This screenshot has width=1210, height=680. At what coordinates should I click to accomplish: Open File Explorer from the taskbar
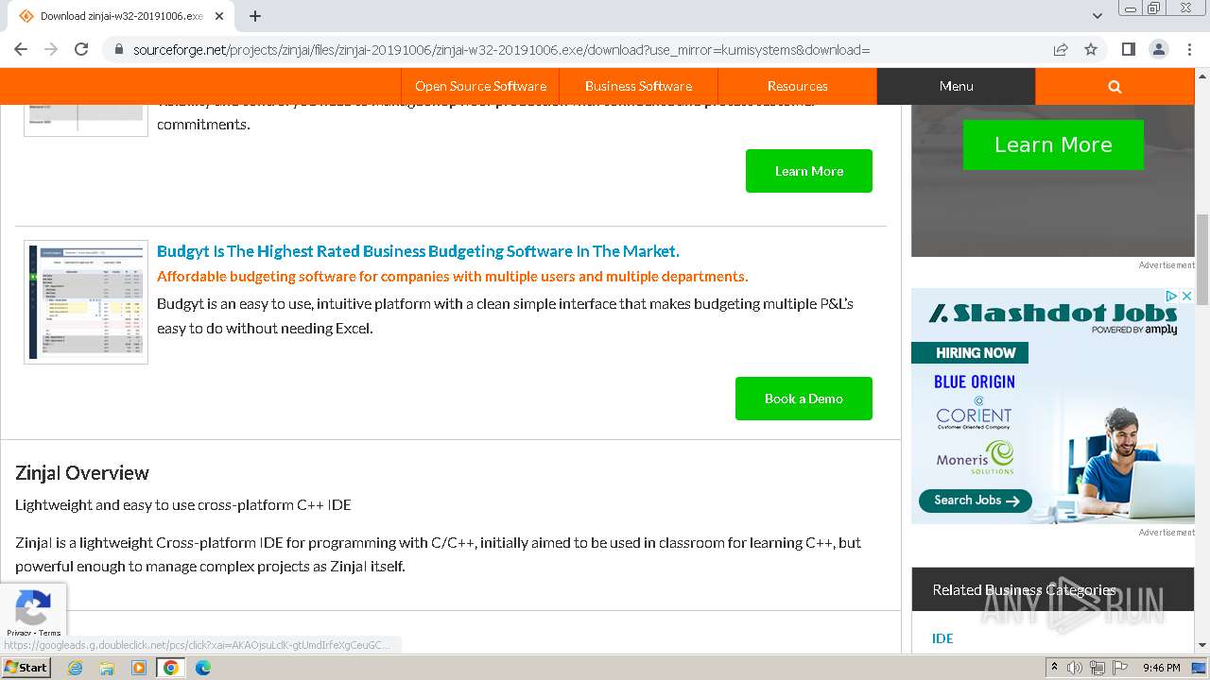click(x=107, y=668)
